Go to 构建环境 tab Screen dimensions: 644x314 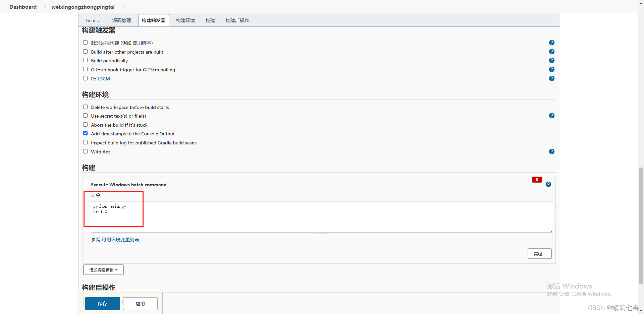(185, 20)
